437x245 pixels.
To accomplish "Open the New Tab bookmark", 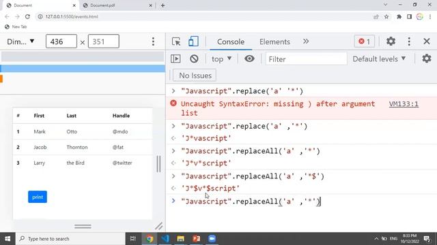I will point(16,27).
